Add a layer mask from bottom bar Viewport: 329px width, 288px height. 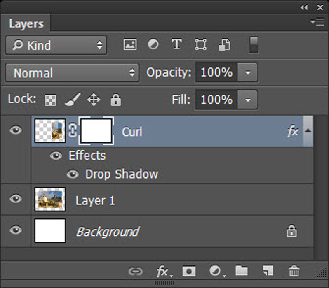click(x=189, y=272)
